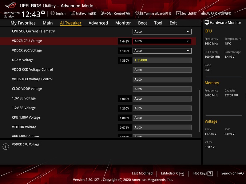
Task: Change language via English label
Action: [60, 13]
